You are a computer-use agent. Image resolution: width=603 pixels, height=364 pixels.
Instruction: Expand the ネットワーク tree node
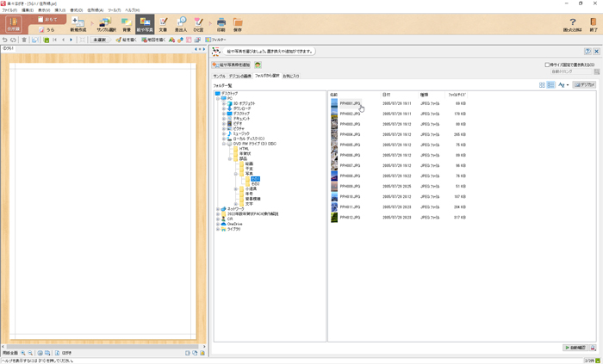(218, 208)
